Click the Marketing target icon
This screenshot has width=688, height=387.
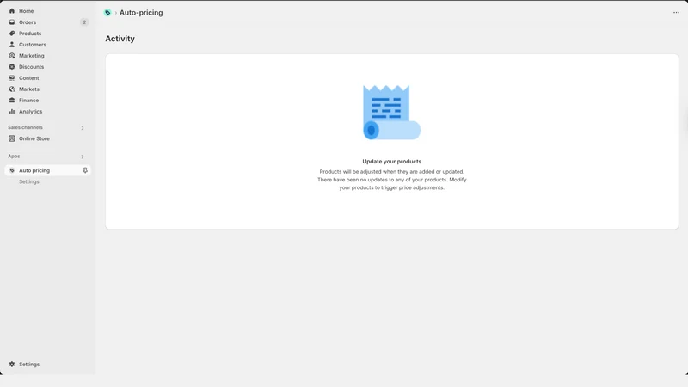coord(12,56)
